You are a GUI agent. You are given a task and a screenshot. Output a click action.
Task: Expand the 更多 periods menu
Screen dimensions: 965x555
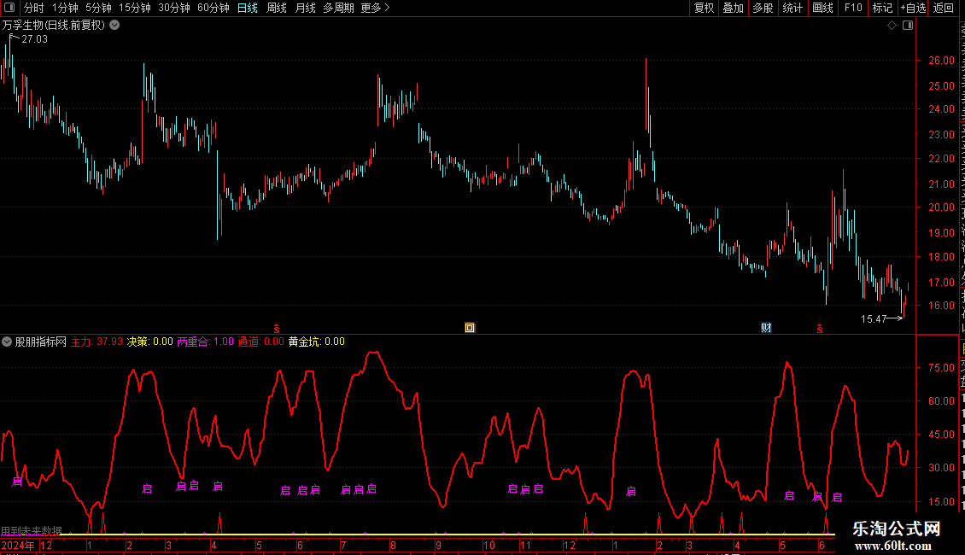coord(375,8)
